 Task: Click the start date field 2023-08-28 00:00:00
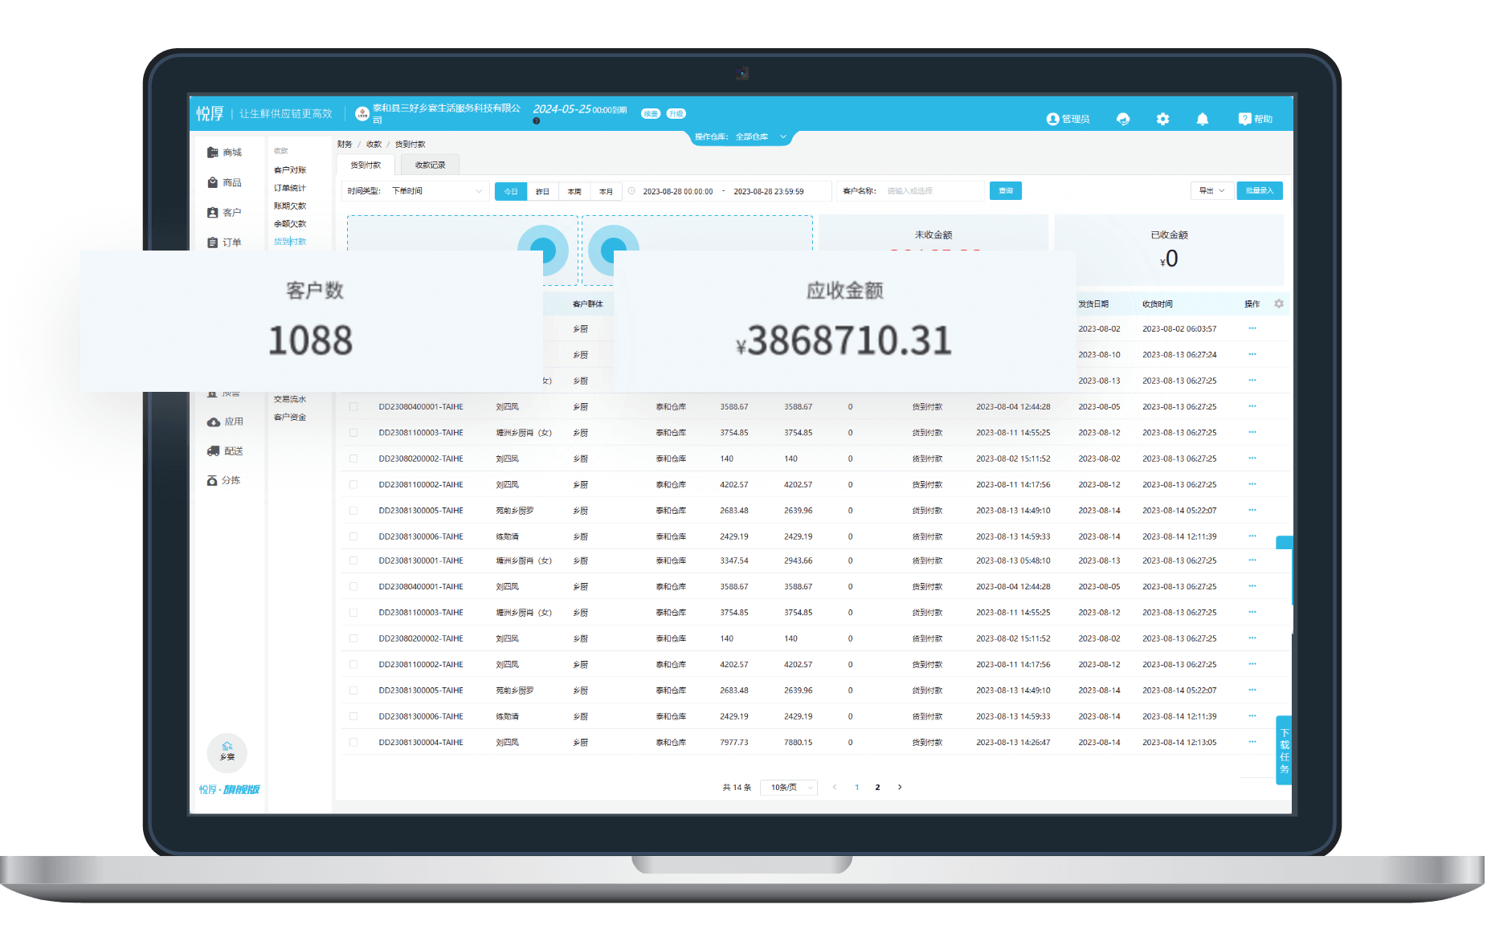tap(678, 192)
